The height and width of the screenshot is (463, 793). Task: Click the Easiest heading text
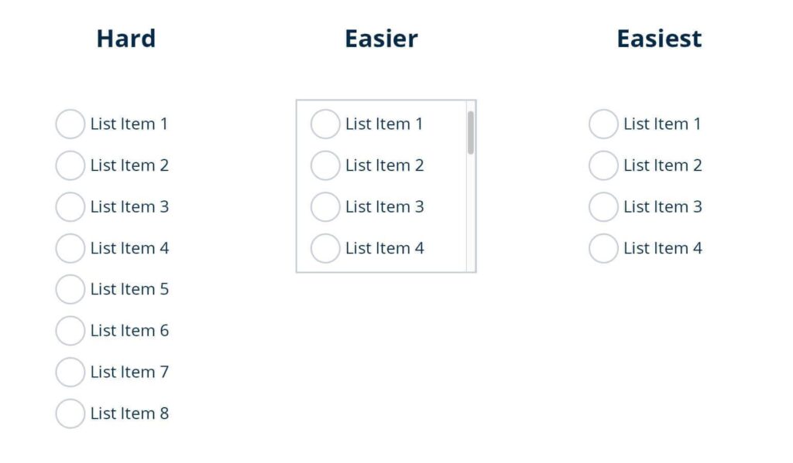659,39
